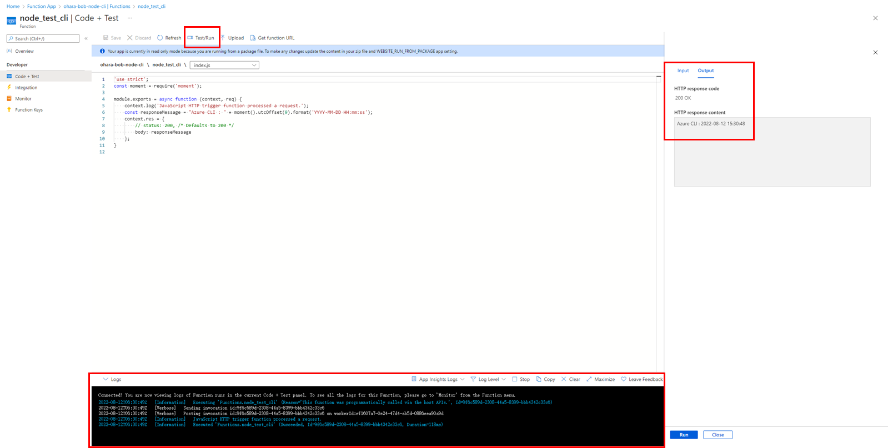Viewport: 888px width, 448px height.
Task: Stop the log stream
Action: pos(521,380)
